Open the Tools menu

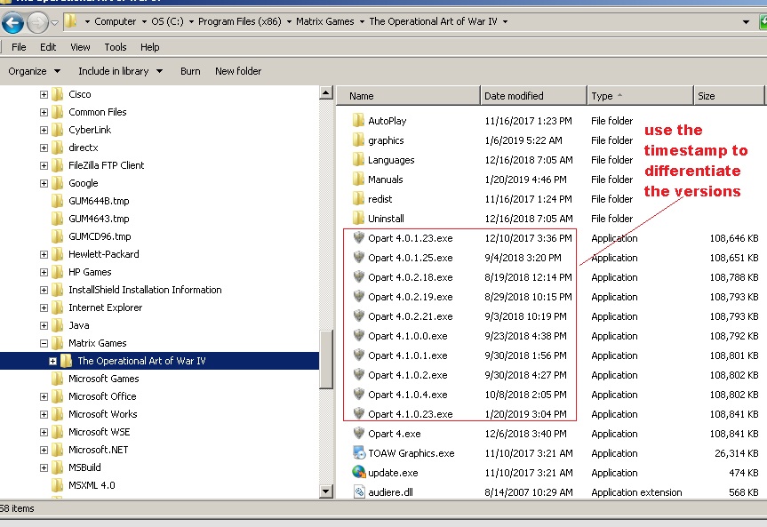click(116, 47)
